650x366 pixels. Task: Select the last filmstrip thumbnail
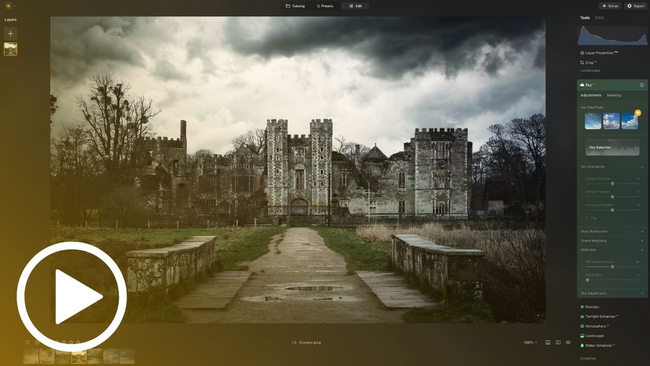[126, 356]
